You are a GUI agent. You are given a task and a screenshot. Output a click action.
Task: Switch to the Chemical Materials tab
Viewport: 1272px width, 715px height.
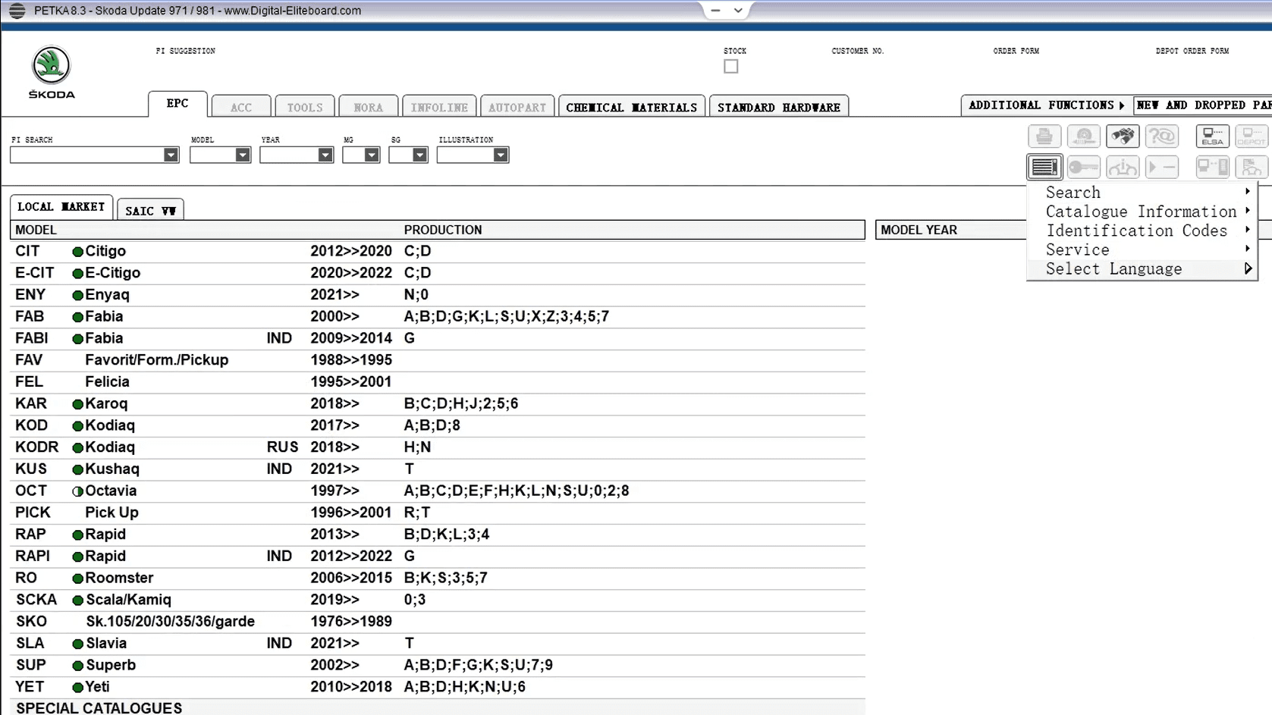(x=631, y=107)
